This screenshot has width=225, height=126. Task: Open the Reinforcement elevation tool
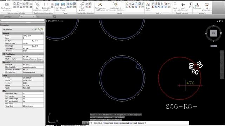tap(7, 7)
